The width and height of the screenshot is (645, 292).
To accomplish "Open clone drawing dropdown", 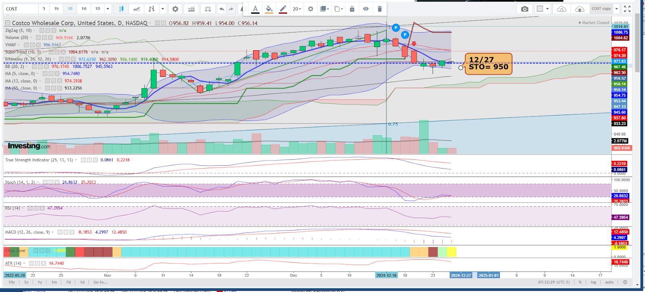I will [x=339, y=8].
